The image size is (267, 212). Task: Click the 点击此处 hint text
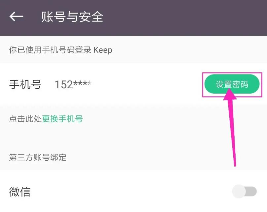pyautogui.click(x=25, y=119)
